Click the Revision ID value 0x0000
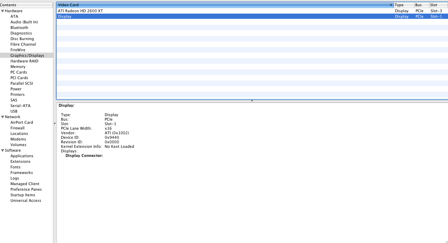Screen dimensions: 448x243 pyautogui.click(x=112, y=142)
